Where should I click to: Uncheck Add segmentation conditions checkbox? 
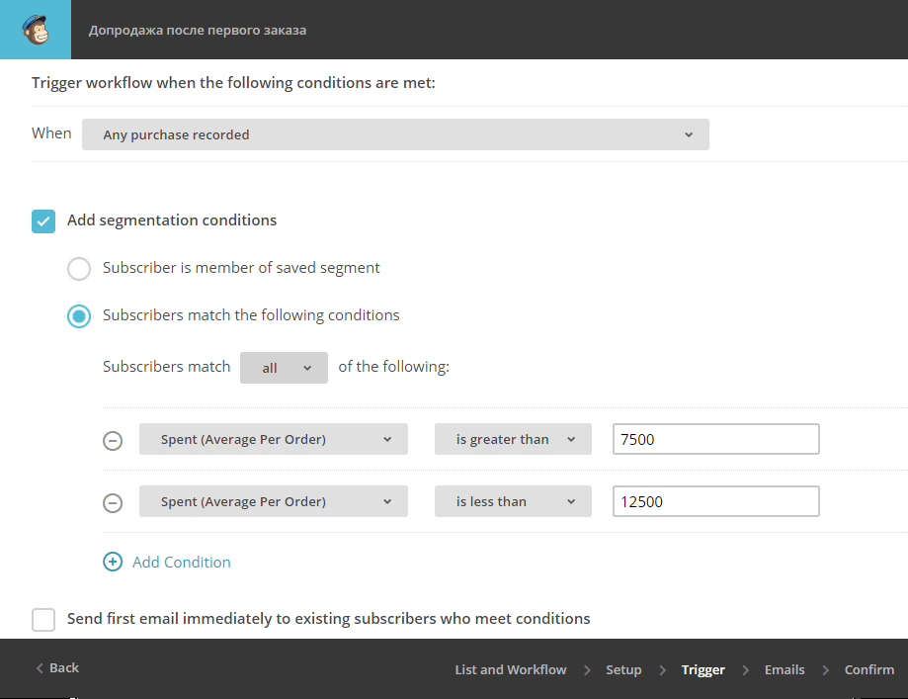[43, 221]
